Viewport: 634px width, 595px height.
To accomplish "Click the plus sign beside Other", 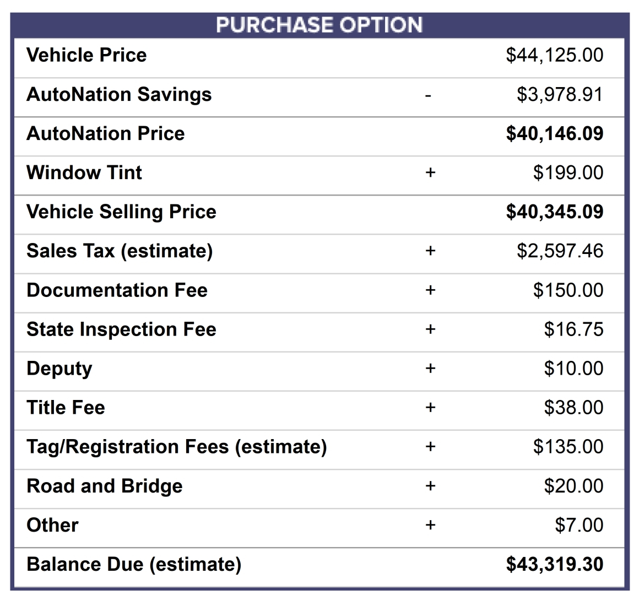I will 430,525.
